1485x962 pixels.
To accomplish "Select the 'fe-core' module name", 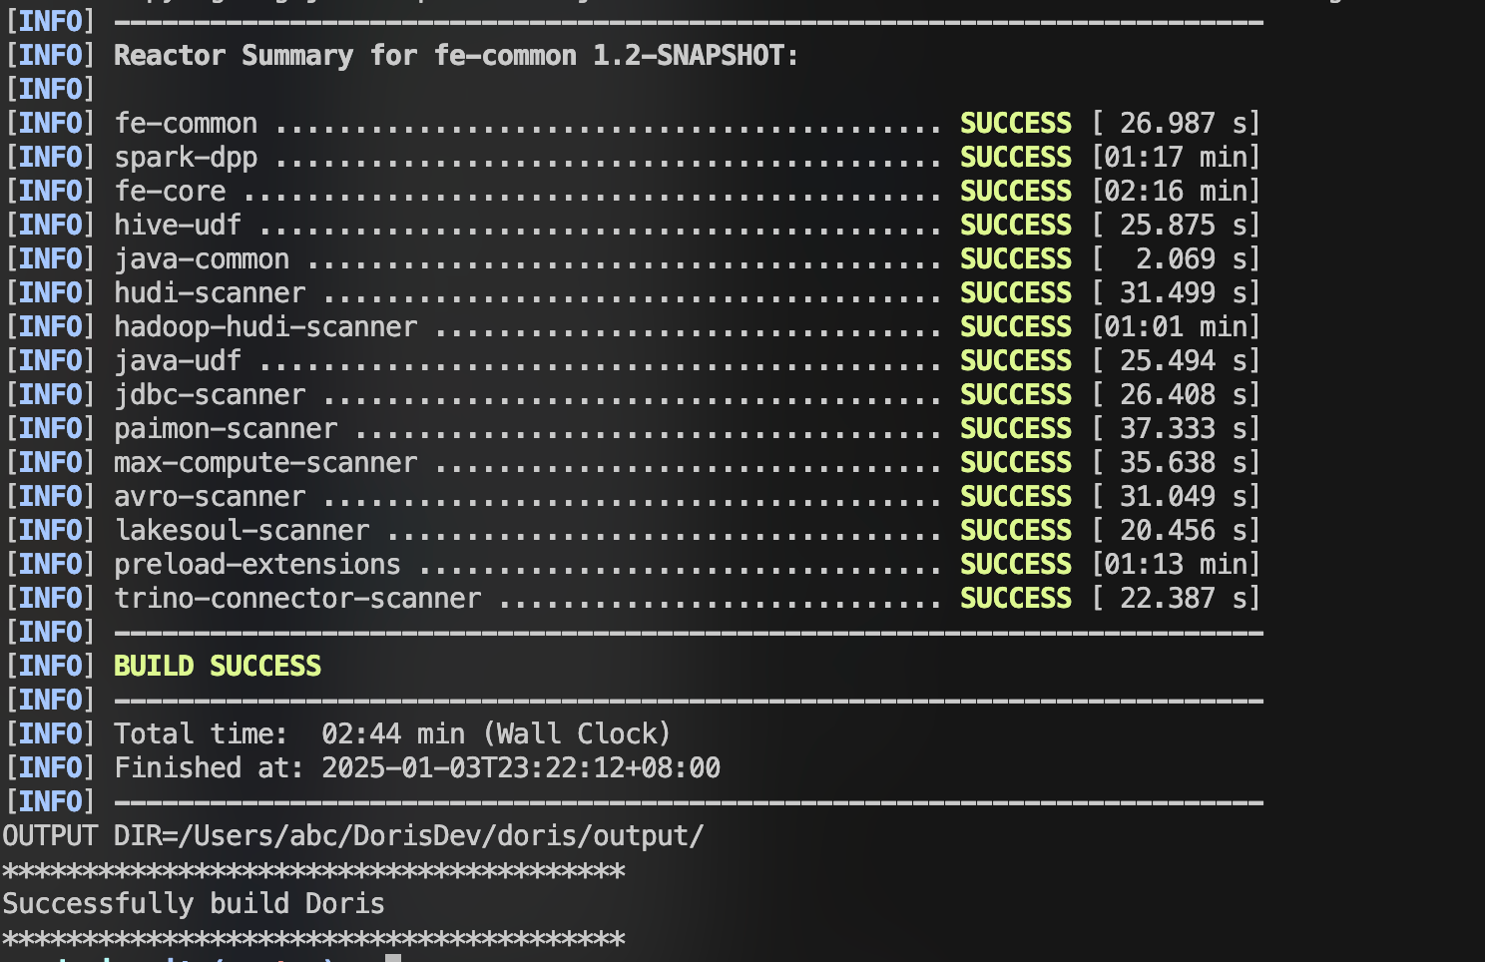I will 170,191.
